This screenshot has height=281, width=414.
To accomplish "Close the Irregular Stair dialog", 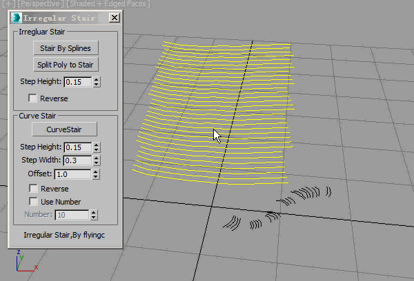I will coord(115,18).
